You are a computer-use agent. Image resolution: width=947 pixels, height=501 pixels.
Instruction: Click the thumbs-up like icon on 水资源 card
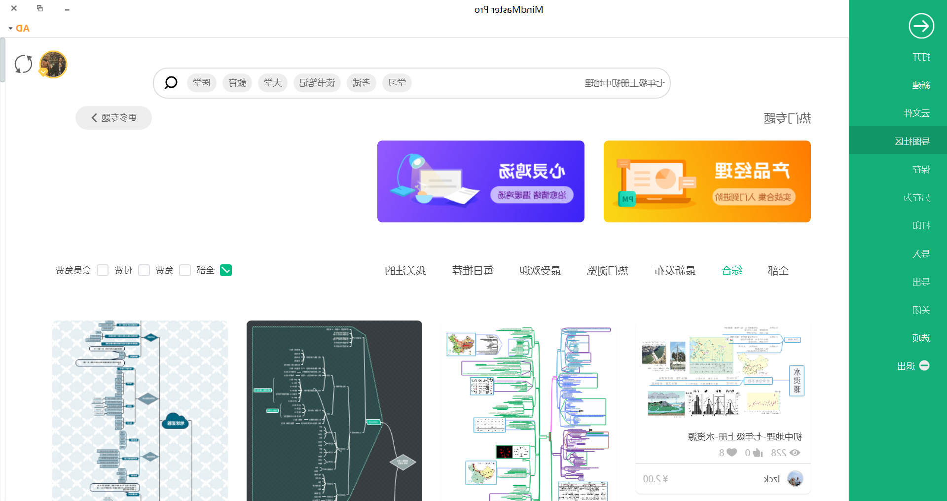[758, 453]
